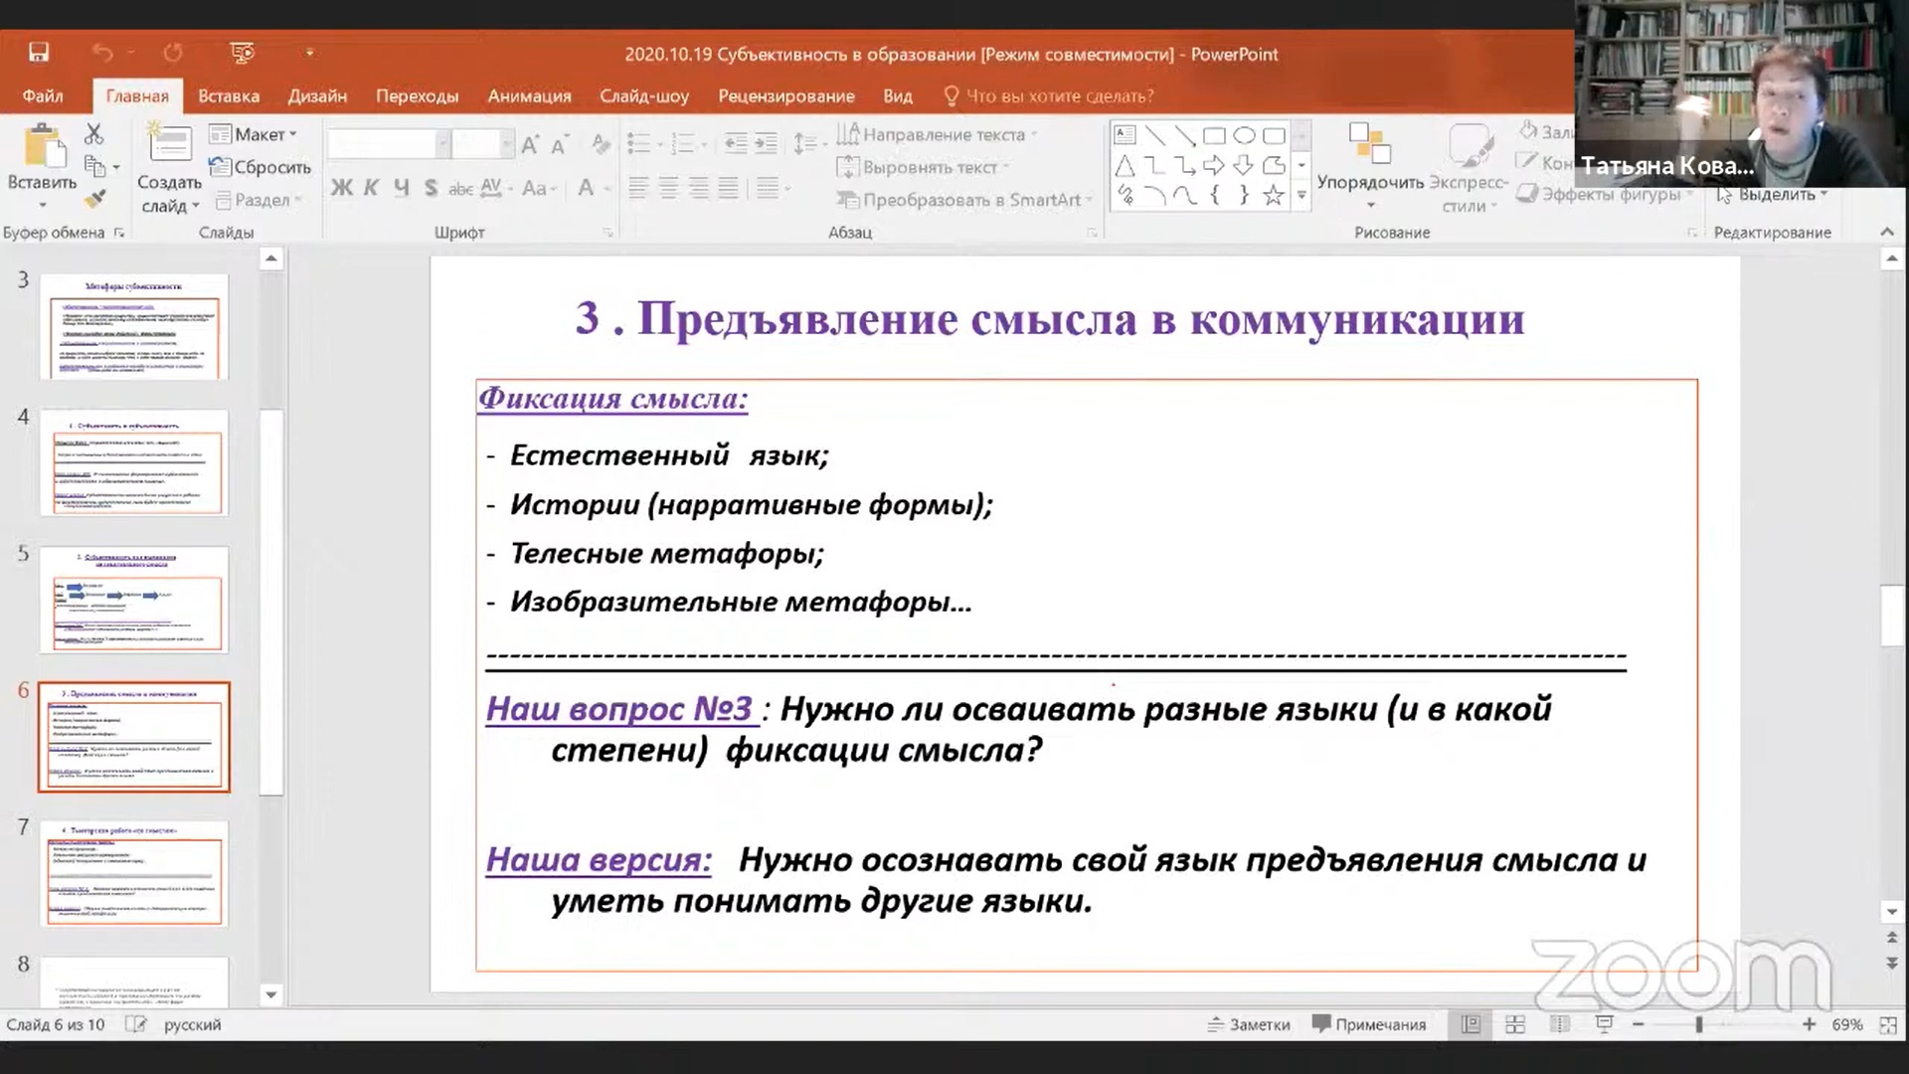This screenshot has width=1909, height=1074.
Task: Select the star shape in shapes gallery
Action: pos(1273,195)
